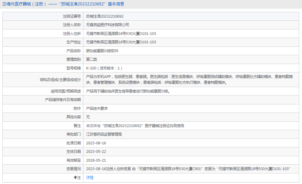Click the 注册人名称 label
302x184 pixels.
click(x=72, y=25)
